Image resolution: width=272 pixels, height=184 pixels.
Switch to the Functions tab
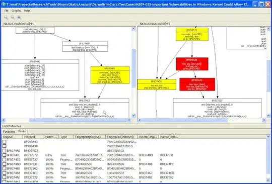(9, 132)
